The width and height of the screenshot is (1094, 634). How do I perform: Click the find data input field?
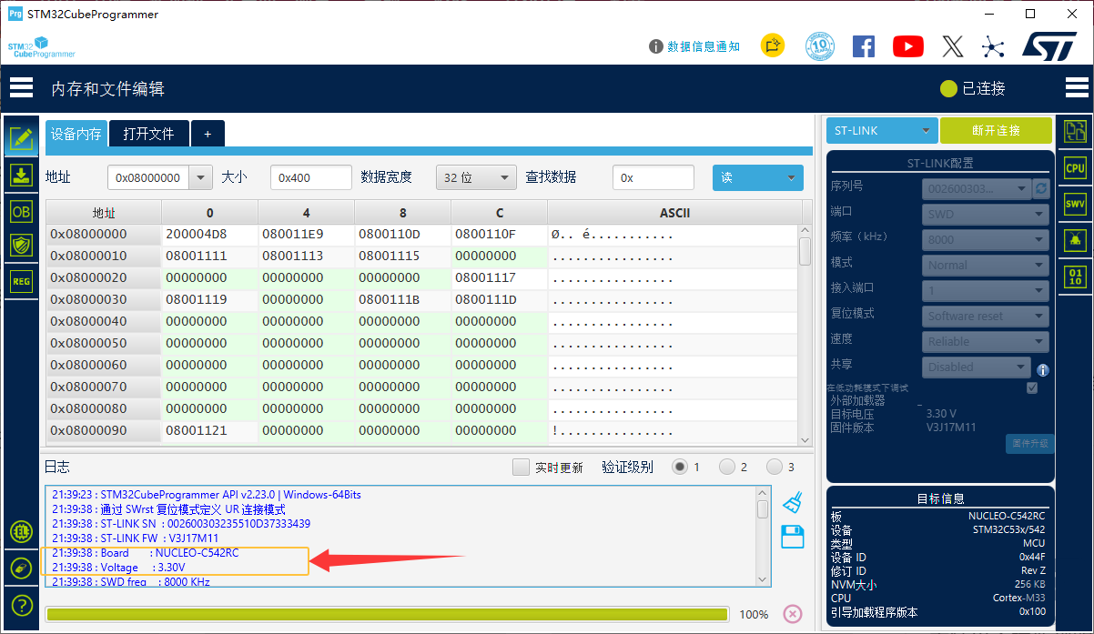point(653,177)
